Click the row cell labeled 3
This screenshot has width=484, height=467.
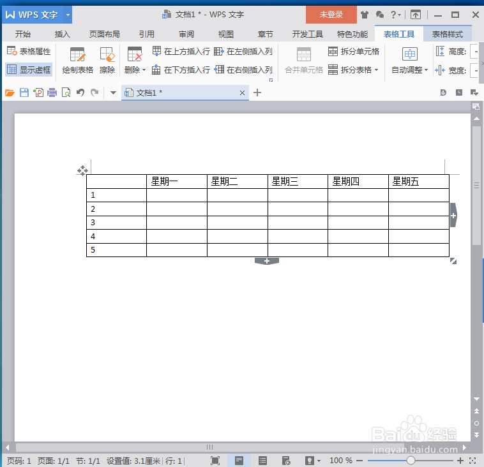pyautogui.click(x=116, y=223)
